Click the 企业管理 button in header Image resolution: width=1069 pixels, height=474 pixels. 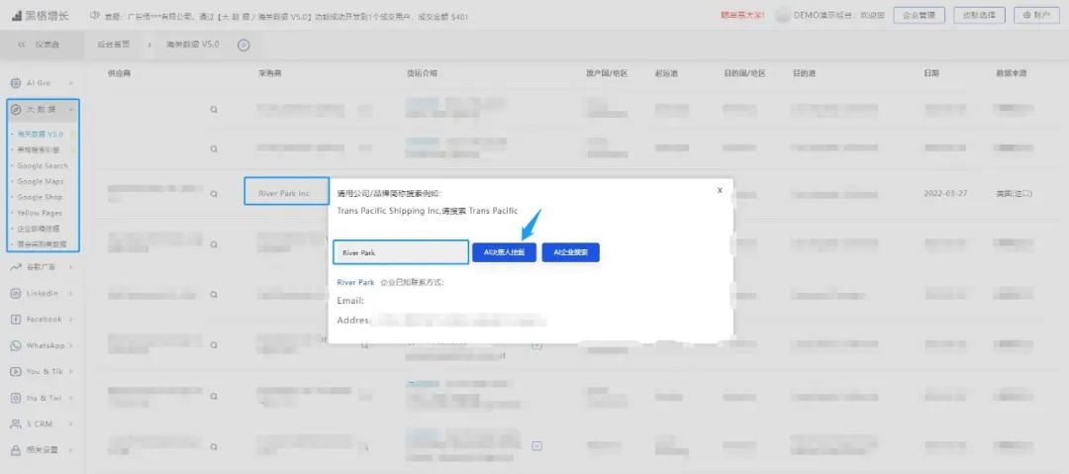tap(919, 15)
